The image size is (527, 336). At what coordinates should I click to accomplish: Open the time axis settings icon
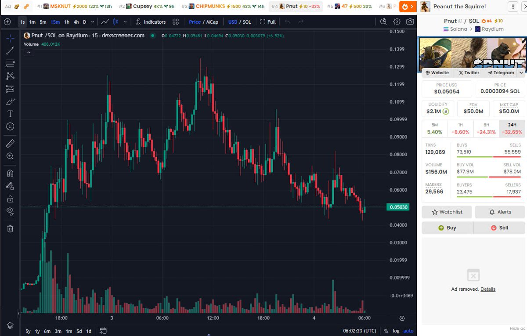point(402,318)
